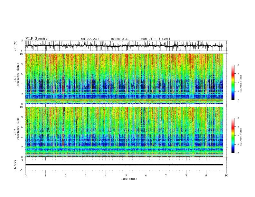Click the ch.1 voltage waveform trace
This screenshot has width=255, height=197.
coord(124,46)
